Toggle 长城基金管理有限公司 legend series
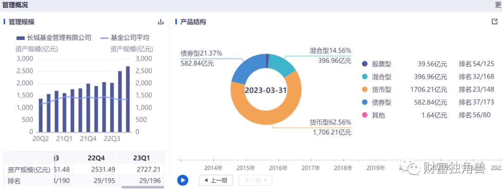This screenshot has height=190, width=502. tap(54, 38)
